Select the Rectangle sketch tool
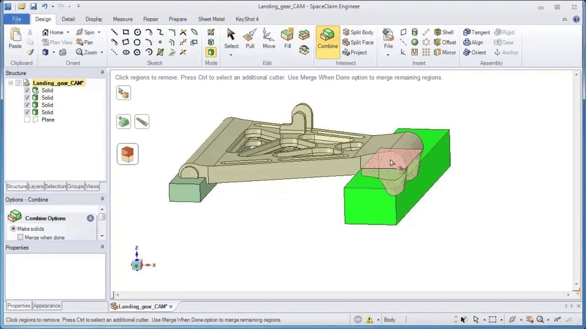Image resolution: width=586 pixels, height=329 pixels. pyautogui.click(x=126, y=32)
